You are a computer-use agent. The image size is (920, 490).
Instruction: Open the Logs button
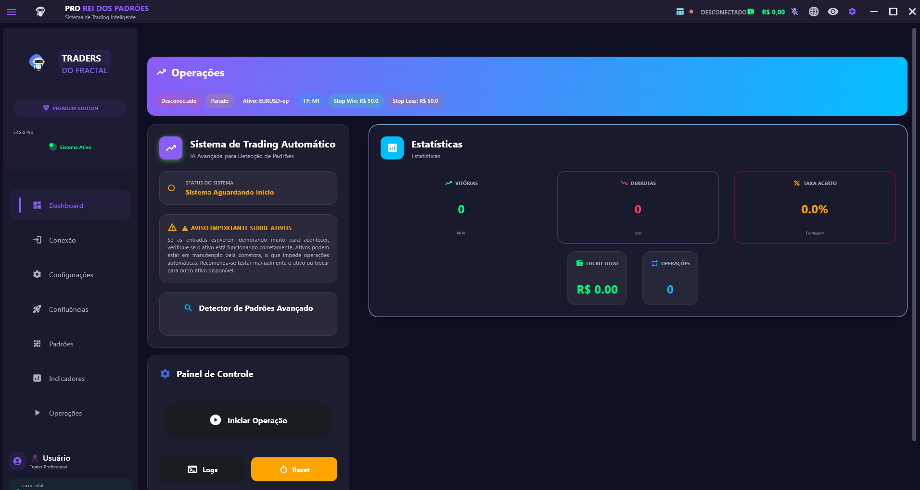coord(203,469)
